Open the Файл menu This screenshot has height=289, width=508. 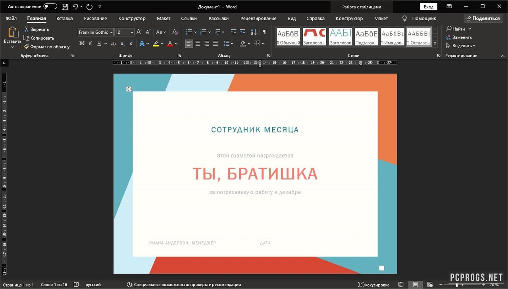[x=11, y=18]
